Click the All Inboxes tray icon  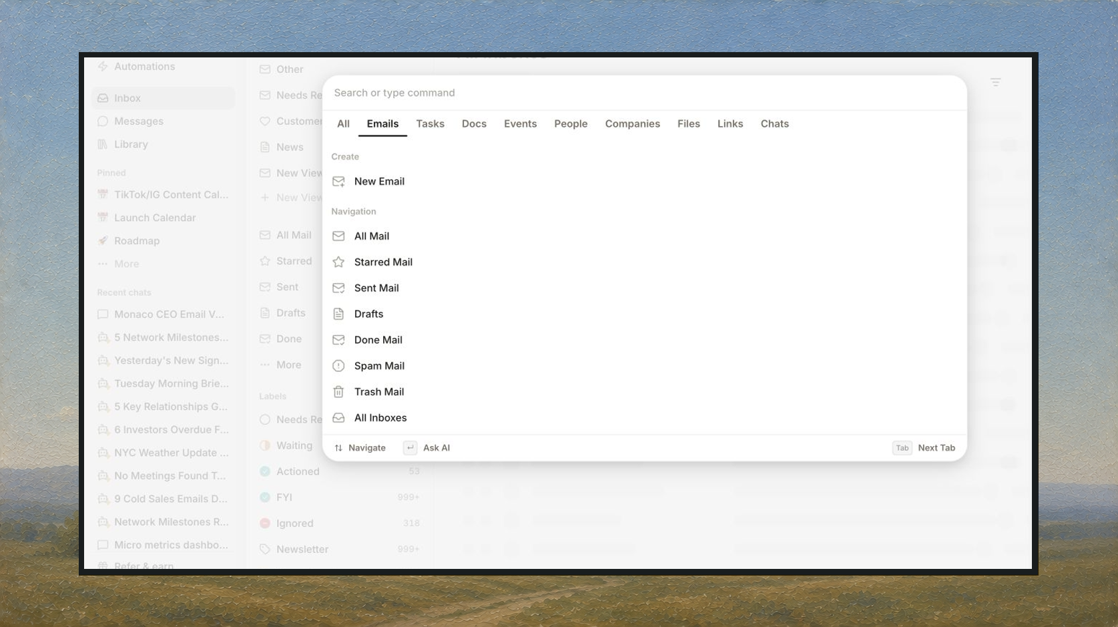(x=338, y=418)
